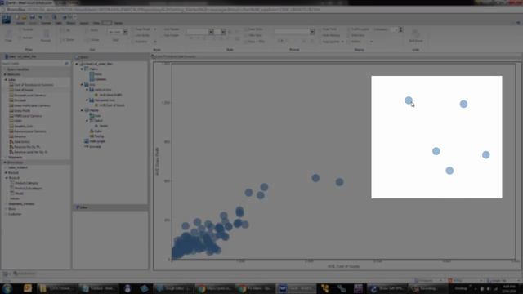This screenshot has height=294, width=523.
Task: Select the Horizontal Axis node in the chart tree
Action: coord(102,100)
